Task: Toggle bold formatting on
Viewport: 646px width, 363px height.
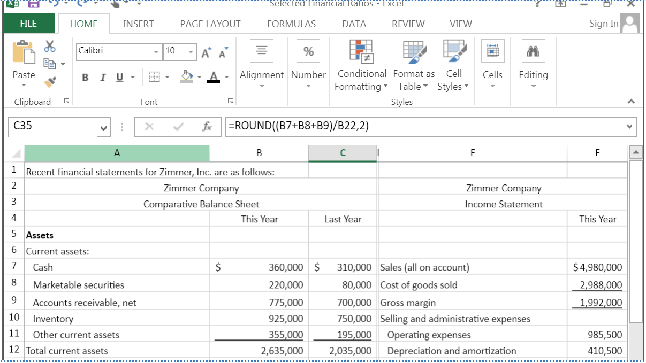Action: click(84, 77)
